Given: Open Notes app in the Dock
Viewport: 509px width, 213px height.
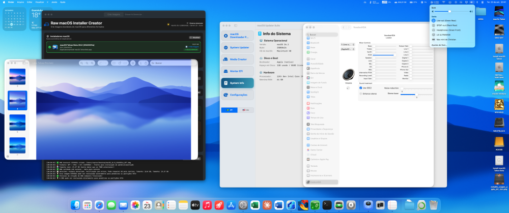Looking at the screenshot, I should tap(183, 205).
